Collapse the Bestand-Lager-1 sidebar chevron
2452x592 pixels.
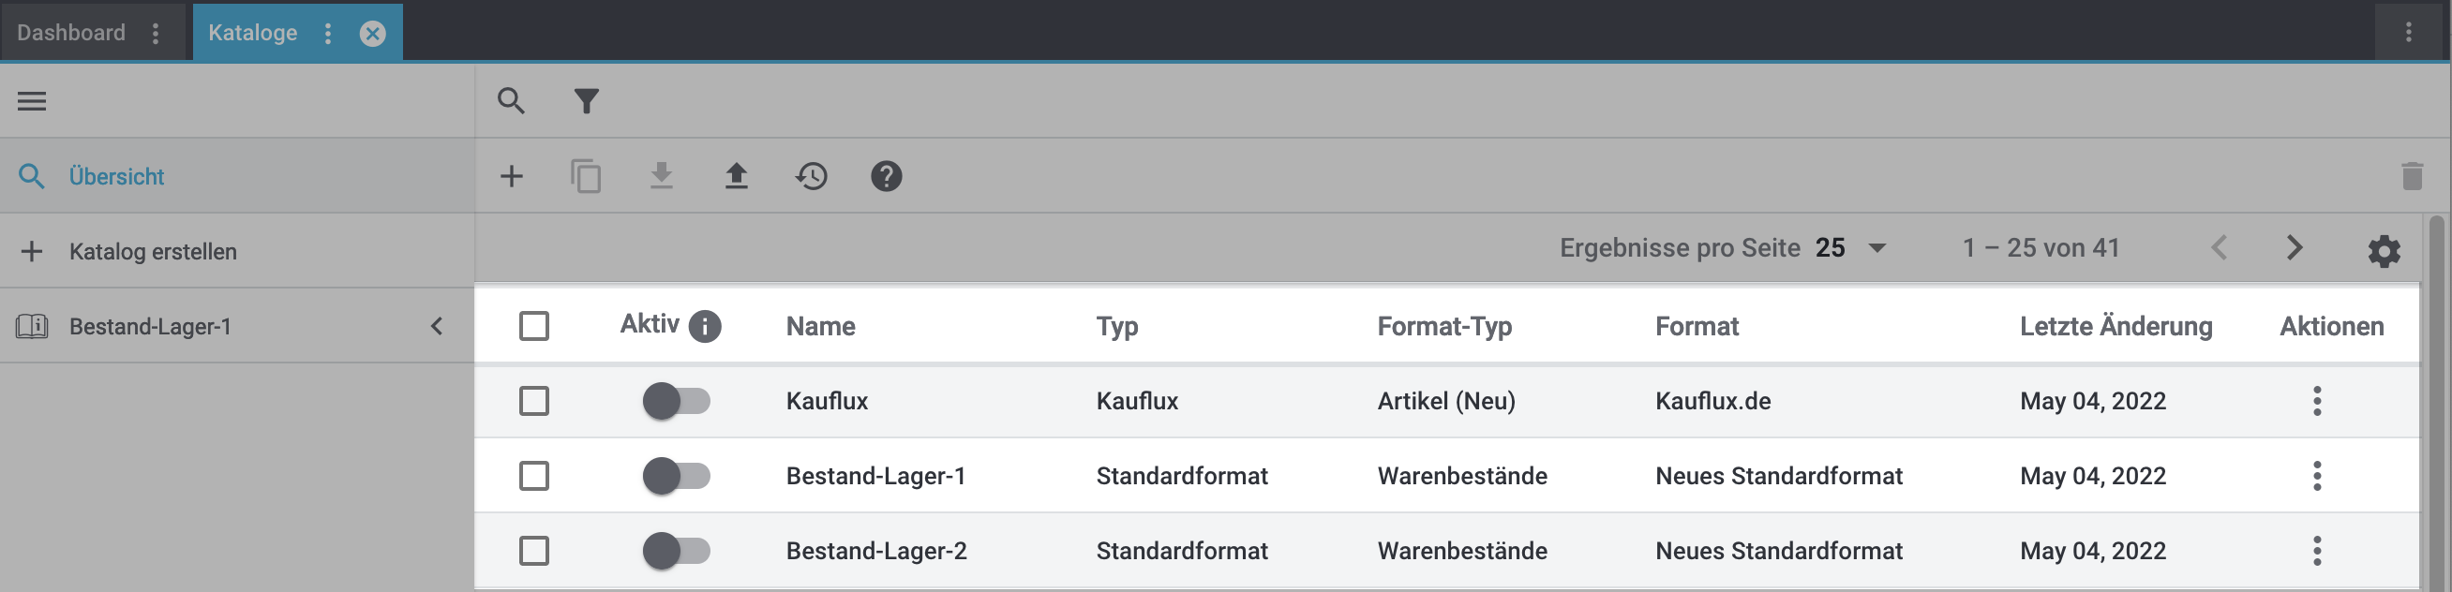437,327
